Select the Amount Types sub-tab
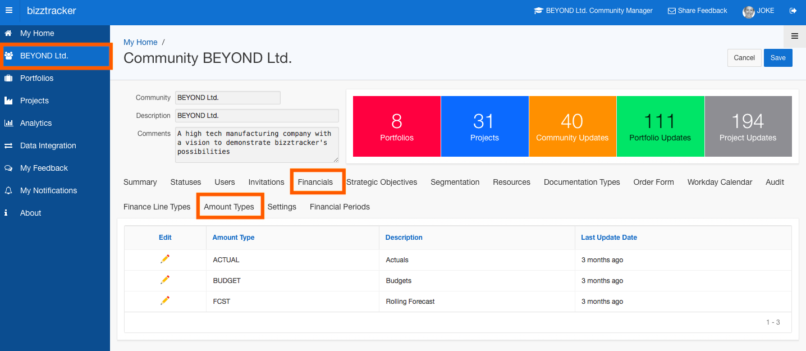Viewport: 806px width, 351px height. [229, 207]
